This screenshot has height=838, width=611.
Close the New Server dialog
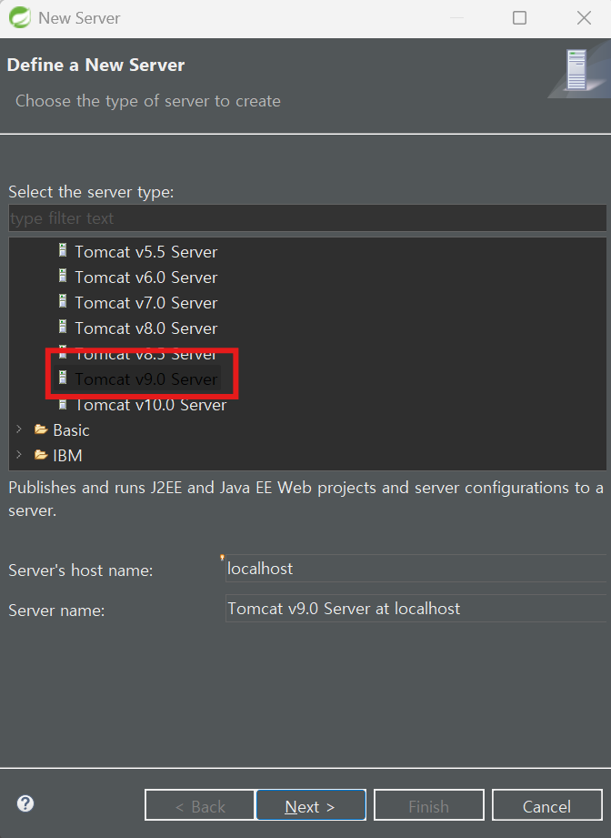coord(584,17)
